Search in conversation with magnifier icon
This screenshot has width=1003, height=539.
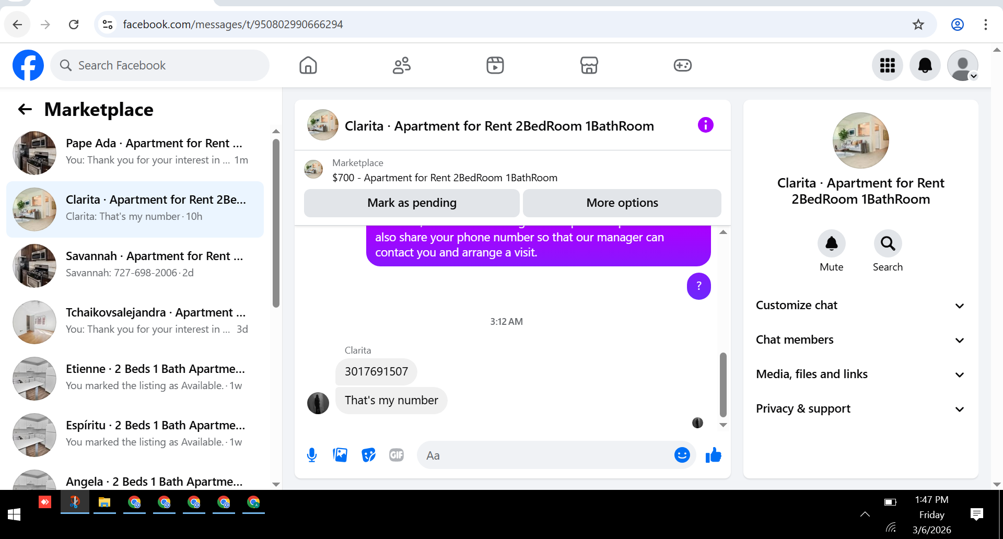pyautogui.click(x=888, y=243)
